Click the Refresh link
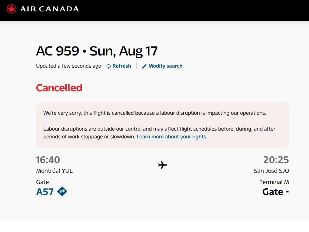The image size is (309, 232). (121, 66)
